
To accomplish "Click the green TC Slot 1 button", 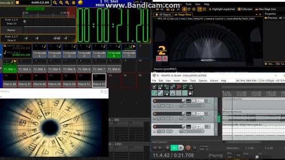I will [10, 66].
